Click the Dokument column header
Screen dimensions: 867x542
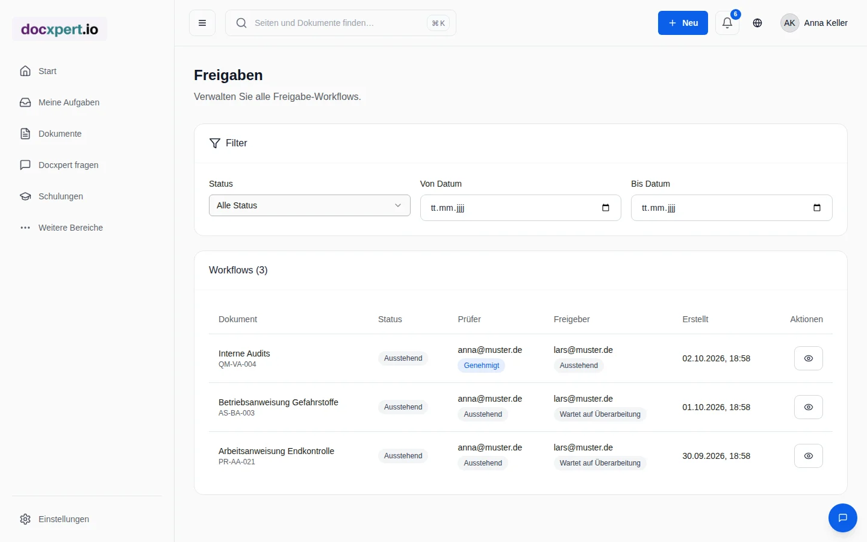(238, 319)
